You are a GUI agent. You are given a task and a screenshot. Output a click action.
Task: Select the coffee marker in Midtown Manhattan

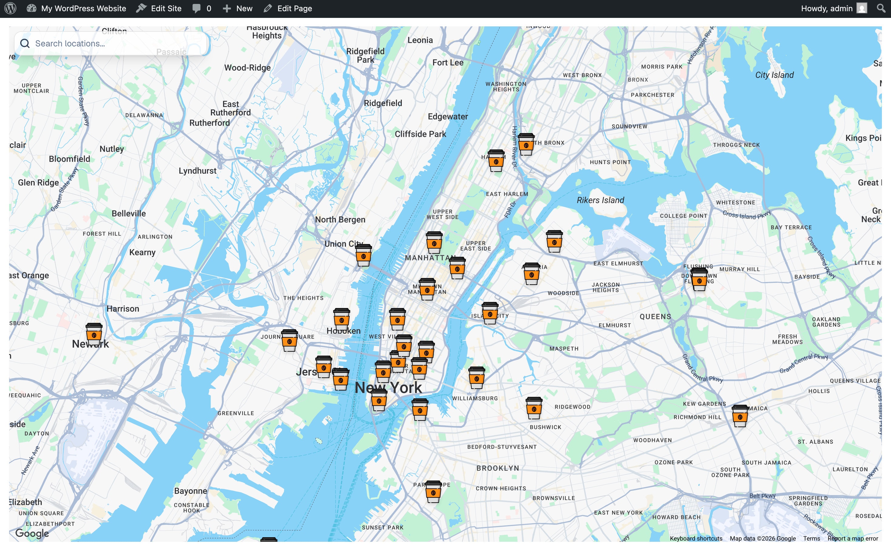(427, 289)
